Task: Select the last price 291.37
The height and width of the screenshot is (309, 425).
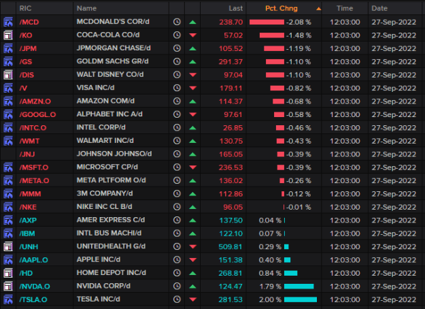Action: click(231, 62)
